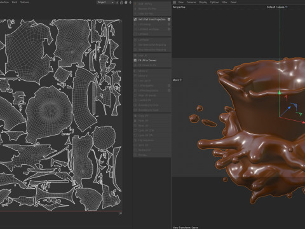Run Set UVW from Projection command
The width and height of the screenshot is (305, 229).
pyautogui.click(x=152, y=19)
